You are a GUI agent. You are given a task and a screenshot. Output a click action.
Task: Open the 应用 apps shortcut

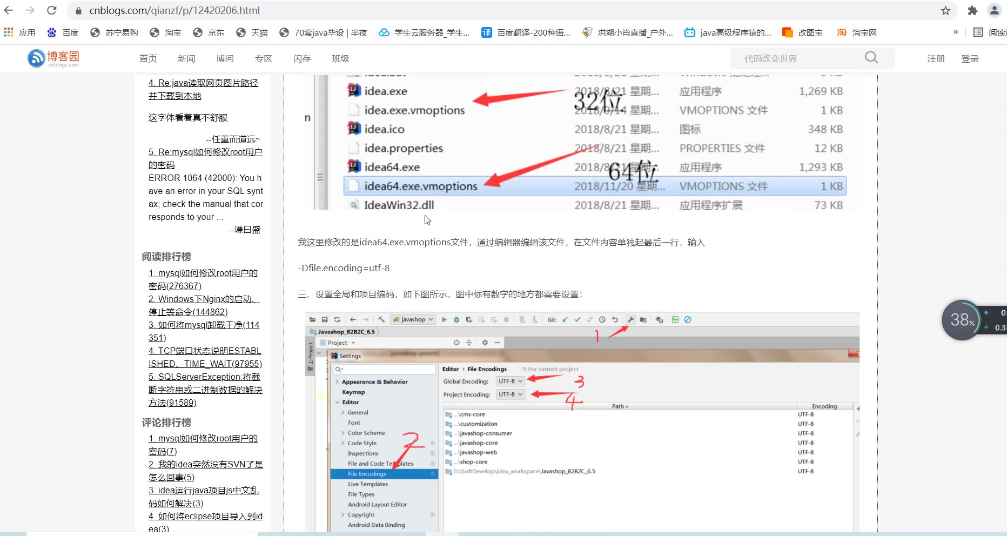pyautogui.click(x=20, y=33)
